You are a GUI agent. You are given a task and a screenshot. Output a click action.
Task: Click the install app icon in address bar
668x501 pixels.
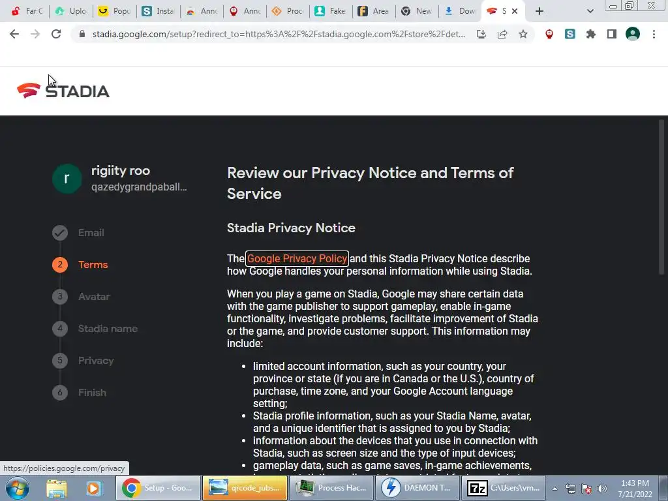click(481, 34)
